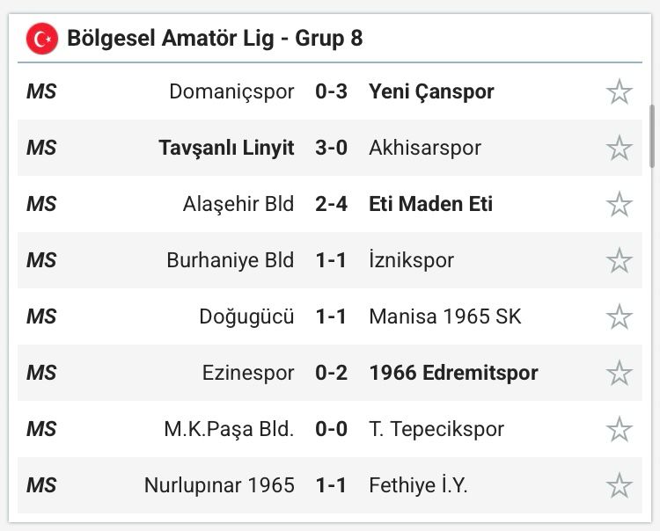Open Yeni Çanspor team page

pyautogui.click(x=431, y=92)
